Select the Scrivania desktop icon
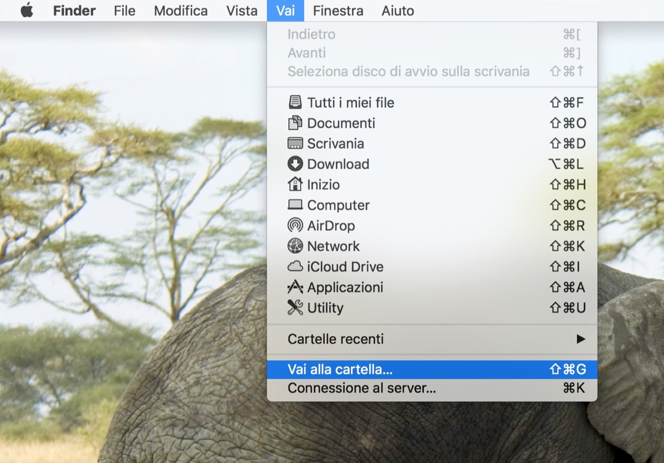This screenshot has width=664, height=463. coord(295,143)
